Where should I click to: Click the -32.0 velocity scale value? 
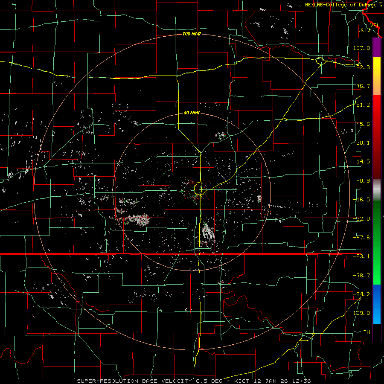pos(361,219)
